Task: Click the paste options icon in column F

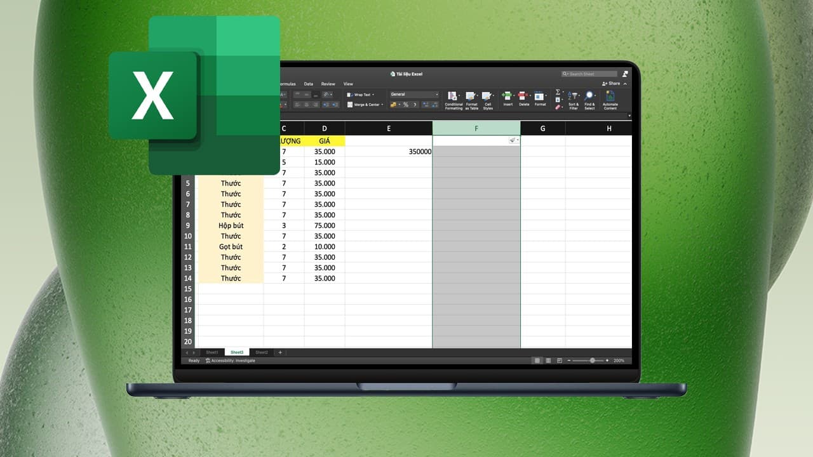Action: 513,140
